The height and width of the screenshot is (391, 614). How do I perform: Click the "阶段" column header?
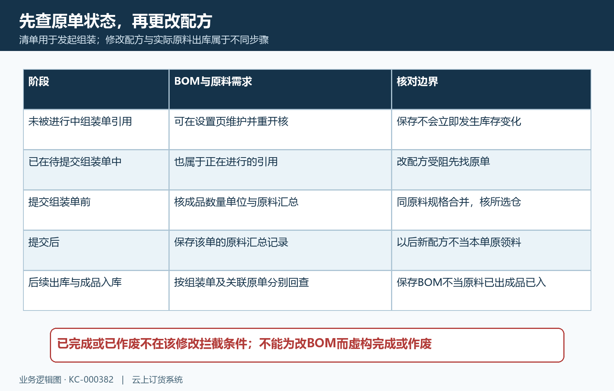pyautogui.click(x=96, y=89)
